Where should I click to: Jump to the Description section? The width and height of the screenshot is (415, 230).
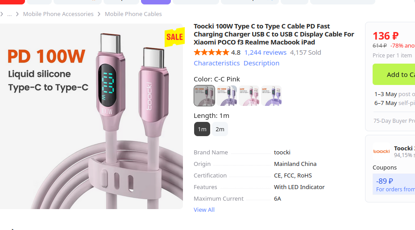[261, 63]
